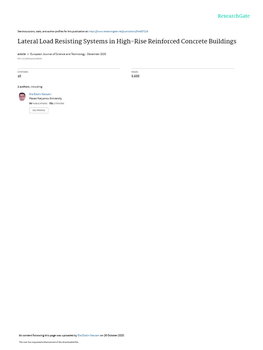Select the Hasan Kalyoncu University affiliation text
263x350 pixels.
46,98
